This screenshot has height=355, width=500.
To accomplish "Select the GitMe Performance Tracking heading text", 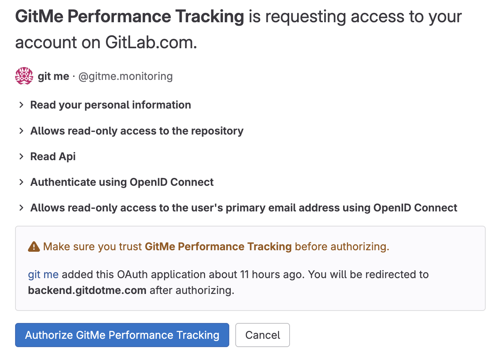I will click(x=129, y=16).
